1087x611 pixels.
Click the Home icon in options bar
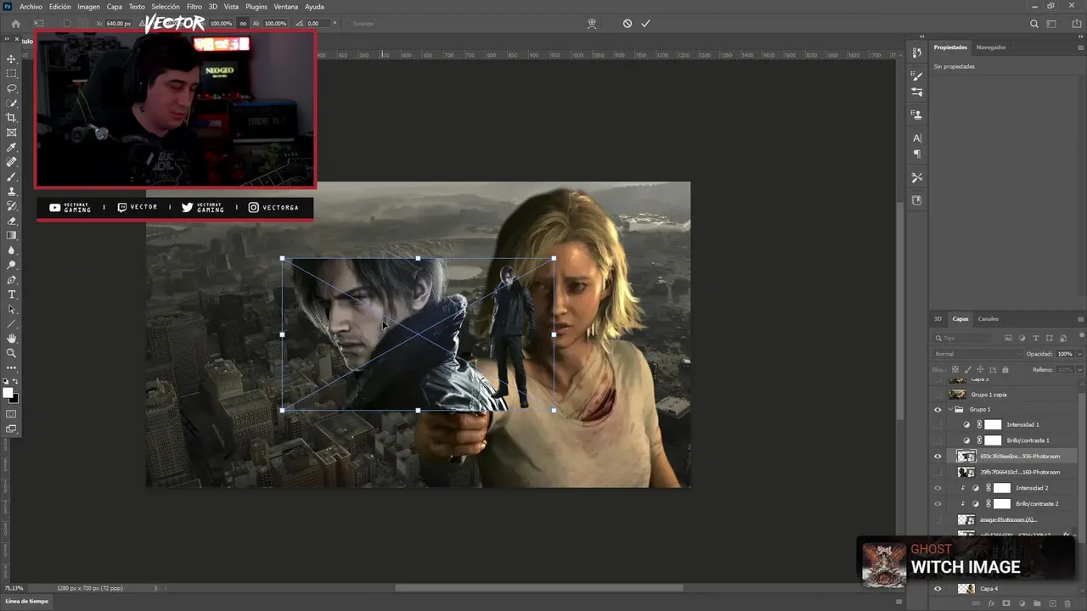(x=15, y=24)
